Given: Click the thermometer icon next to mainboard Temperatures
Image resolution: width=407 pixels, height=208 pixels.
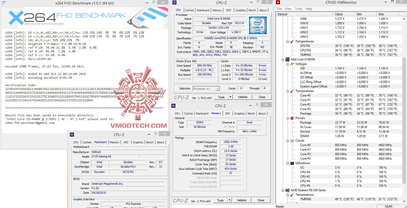Looking at the screenshot, I should coord(292,41).
